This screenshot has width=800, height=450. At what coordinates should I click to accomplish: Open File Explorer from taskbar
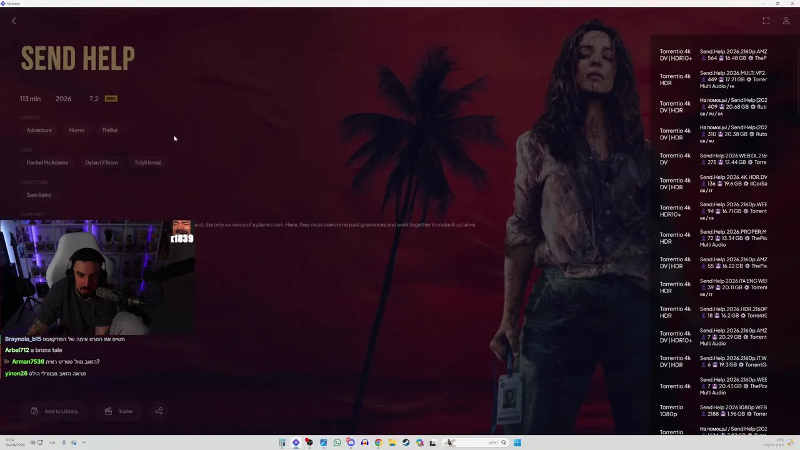[x=392, y=442]
